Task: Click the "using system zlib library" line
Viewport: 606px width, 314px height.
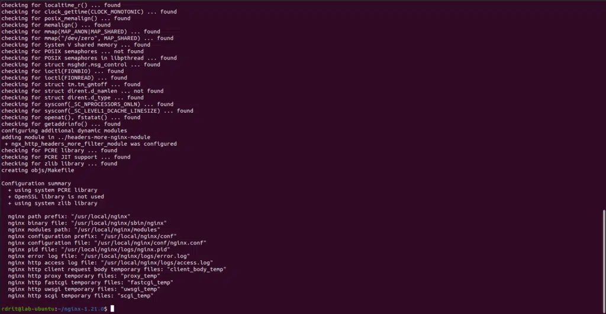Action: tap(53, 203)
